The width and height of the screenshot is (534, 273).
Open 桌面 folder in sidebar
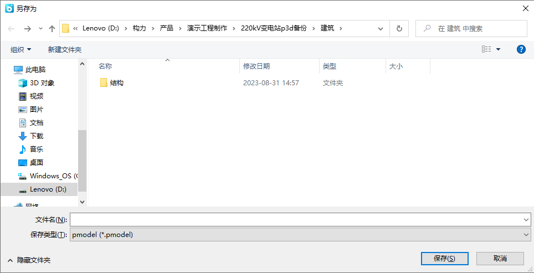[37, 162]
